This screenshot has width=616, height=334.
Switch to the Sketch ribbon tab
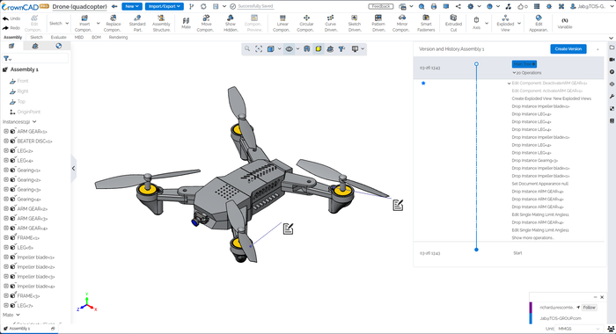(36, 37)
